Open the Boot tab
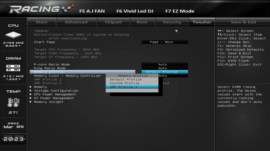The height and width of the screenshot is (151, 270). click(142, 22)
